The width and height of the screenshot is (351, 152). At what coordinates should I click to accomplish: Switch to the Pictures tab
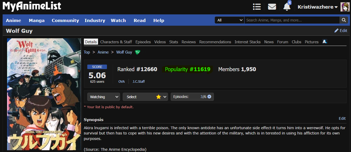(312, 42)
